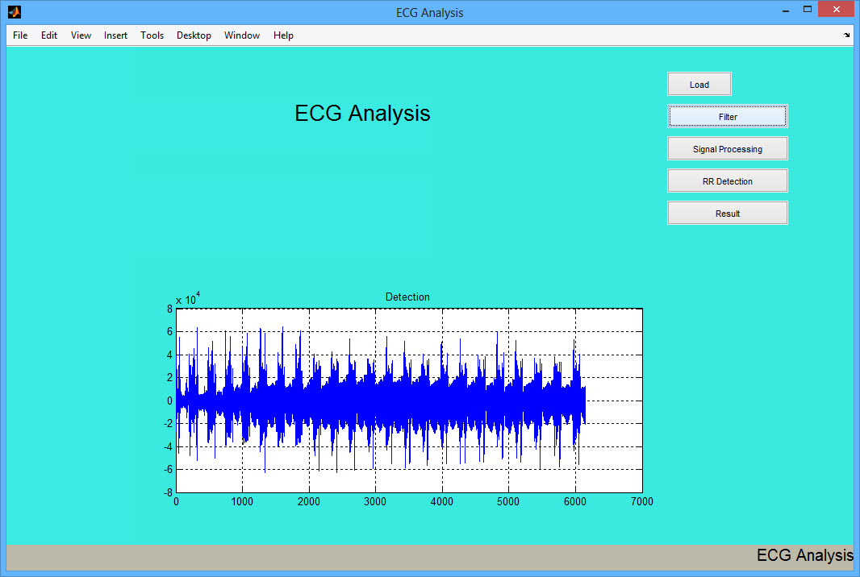Open the Desktop menu

point(194,35)
